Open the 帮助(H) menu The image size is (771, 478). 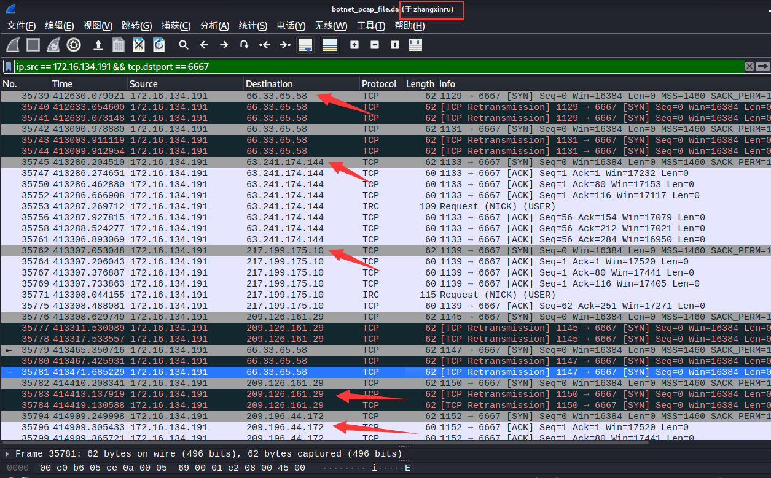tap(410, 26)
